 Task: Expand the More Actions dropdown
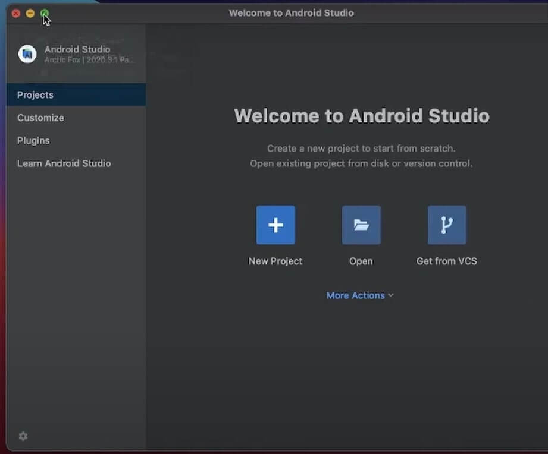pyautogui.click(x=360, y=295)
